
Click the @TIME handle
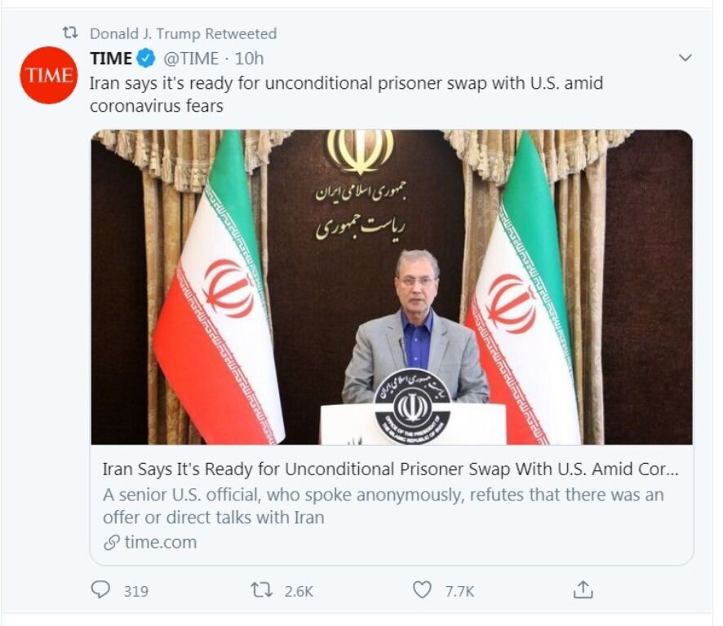[191, 59]
